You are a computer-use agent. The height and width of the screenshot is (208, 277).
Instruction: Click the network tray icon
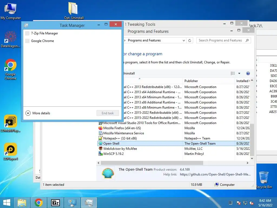point(245,203)
